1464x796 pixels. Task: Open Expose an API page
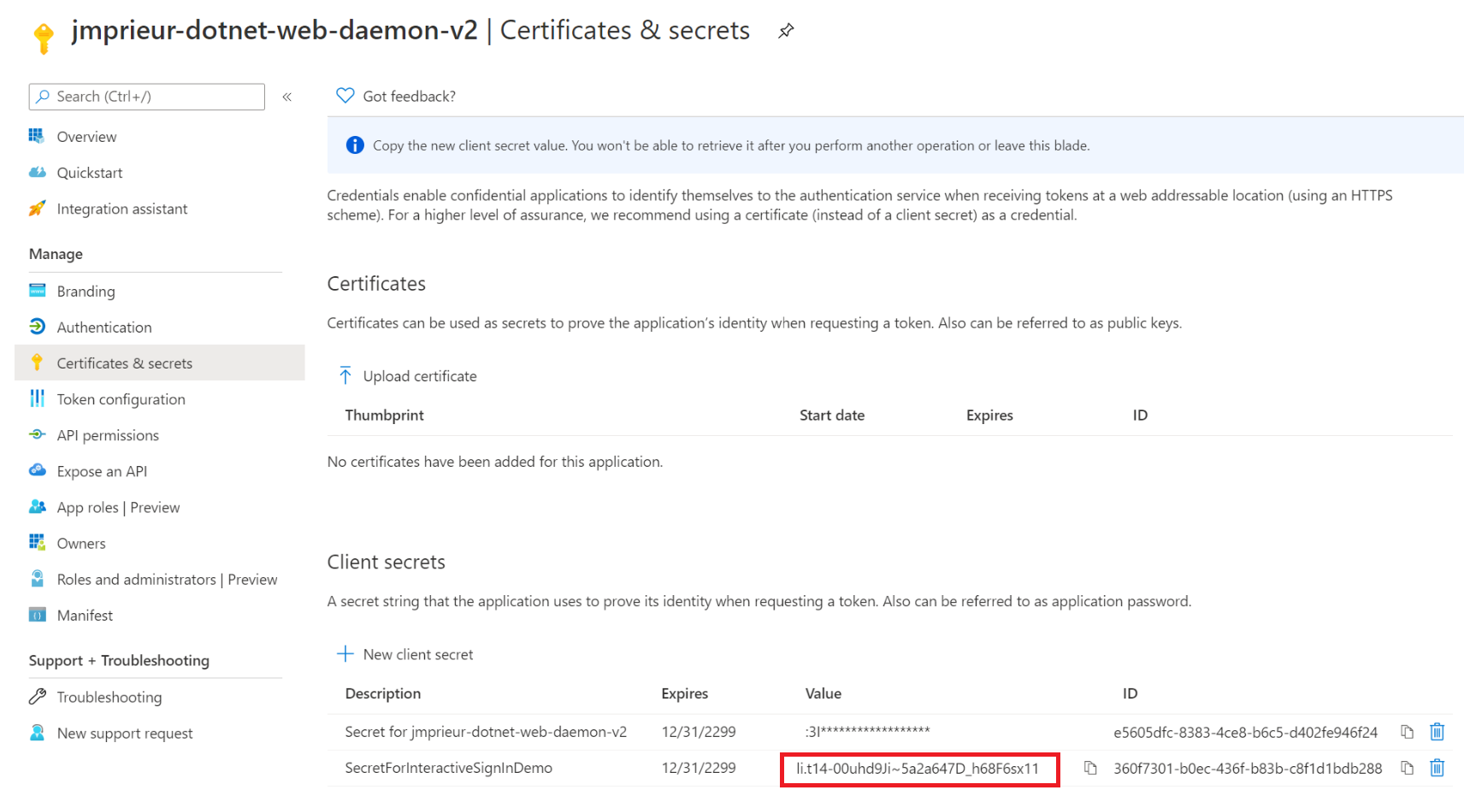point(102,471)
